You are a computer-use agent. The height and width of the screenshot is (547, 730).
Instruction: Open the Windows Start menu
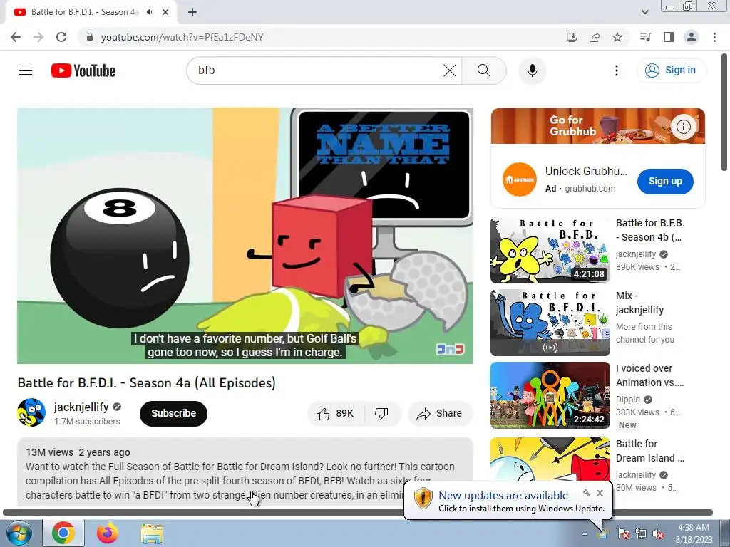click(x=19, y=533)
